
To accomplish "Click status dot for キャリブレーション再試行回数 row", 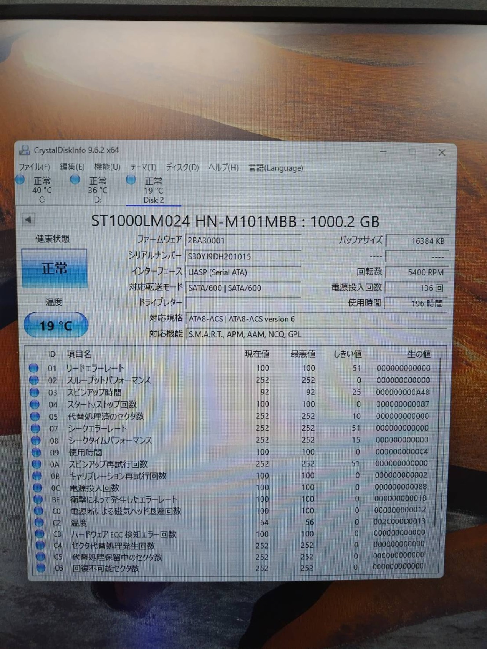I will click(37, 476).
